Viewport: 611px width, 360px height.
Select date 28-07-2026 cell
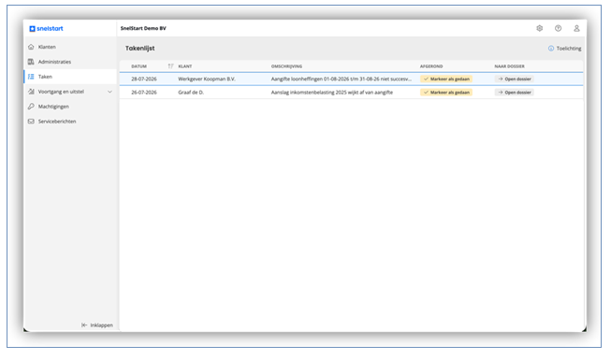pos(144,79)
